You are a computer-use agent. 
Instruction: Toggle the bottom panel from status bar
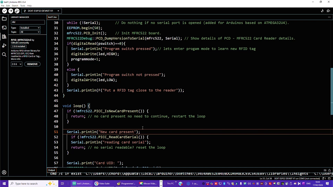330,178
